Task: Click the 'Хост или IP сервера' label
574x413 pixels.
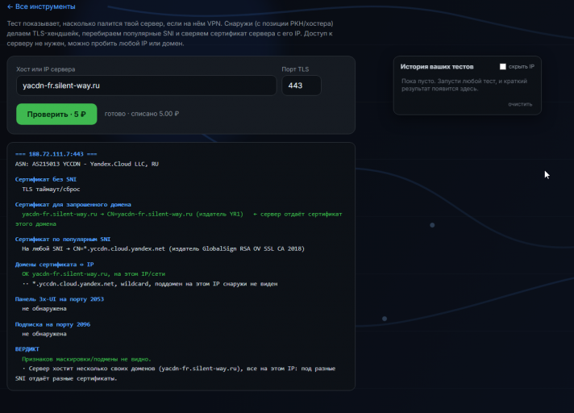Action: click(45, 69)
